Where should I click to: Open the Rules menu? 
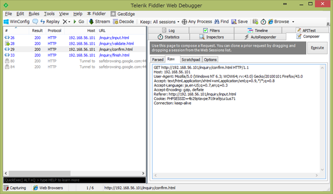coord(34,14)
